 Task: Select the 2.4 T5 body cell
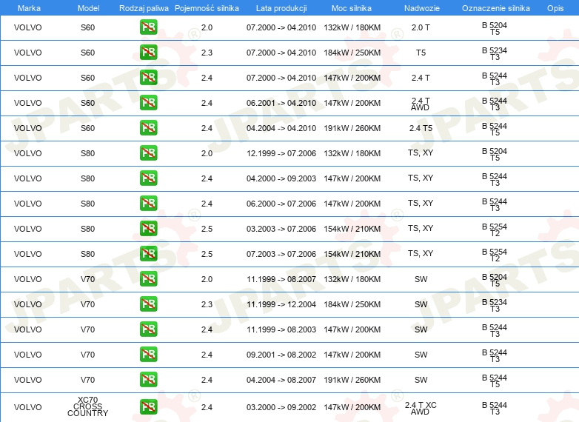click(421, 128)
